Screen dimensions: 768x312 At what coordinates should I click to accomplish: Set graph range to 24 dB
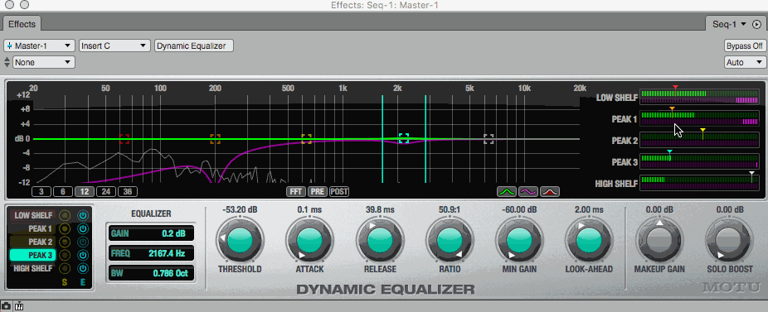pyautogui.click(x=106, y=192)
